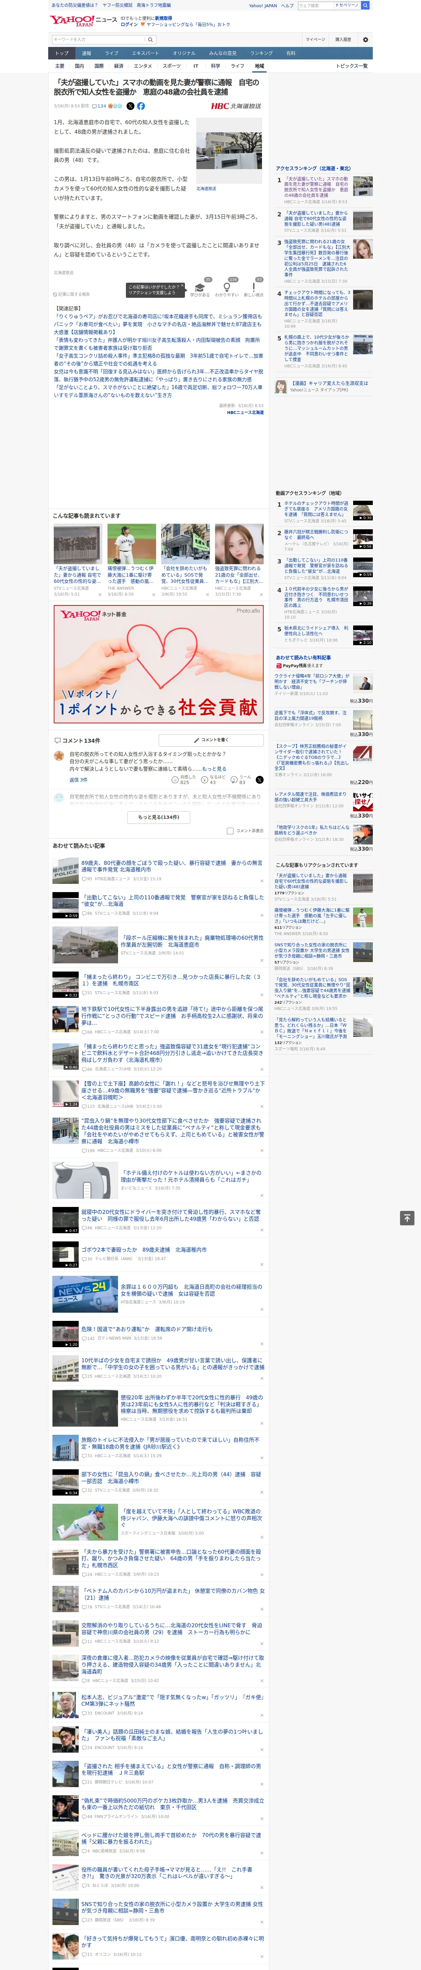The image size is (421, 1970).
Task: Open article 「ホテル備え付けのケトルは使わない方がいい」
Action: point(191,1176)
